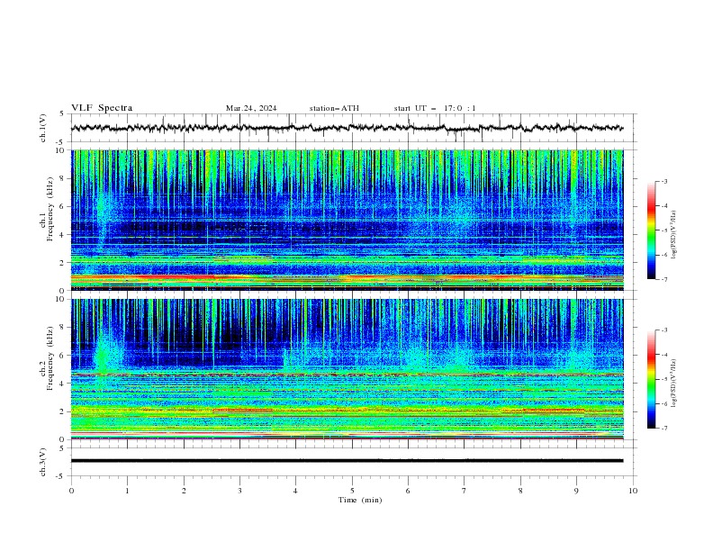Screen dimensions: 713x551
Task: Click the '-5' tick on ch.3(V) axis
Action: (x=61, y=476)
